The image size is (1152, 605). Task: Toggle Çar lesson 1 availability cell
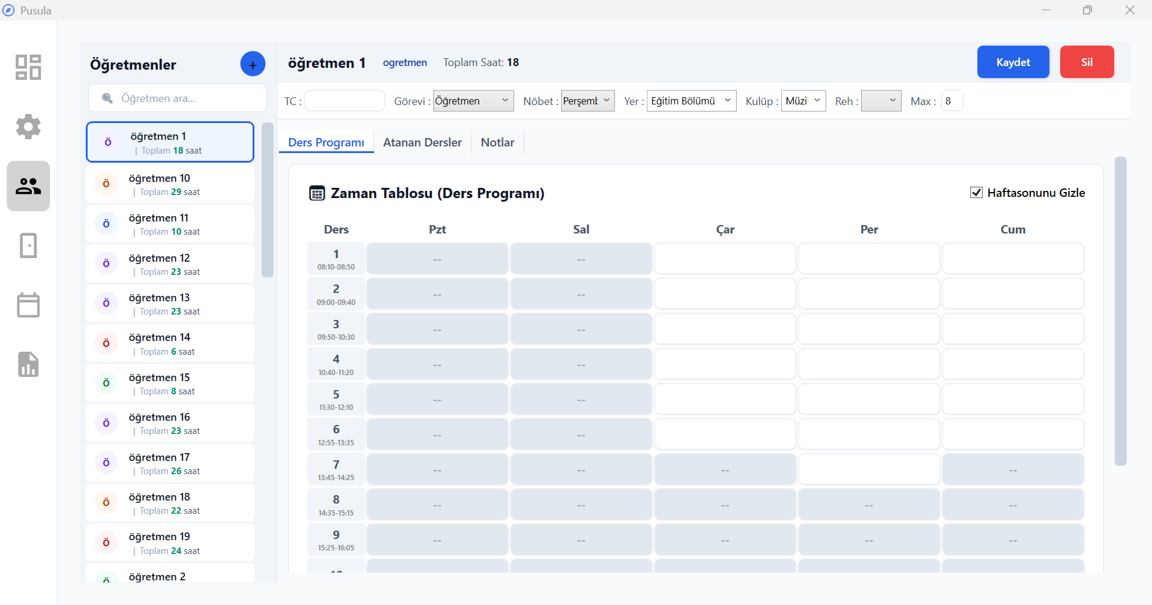pyautogui.click(x=725, y=259)
